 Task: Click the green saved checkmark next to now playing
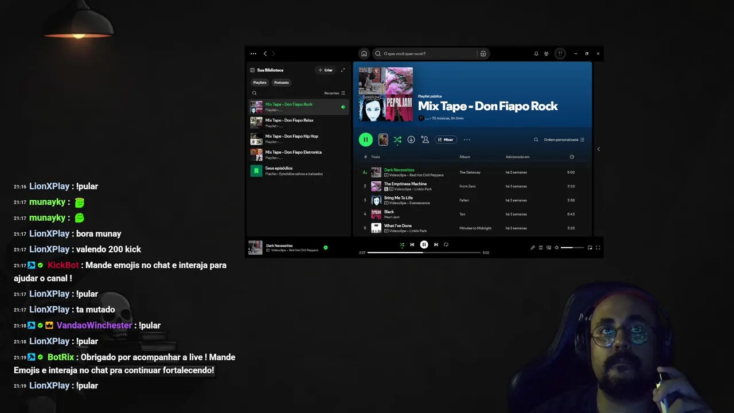coord(326,248)
